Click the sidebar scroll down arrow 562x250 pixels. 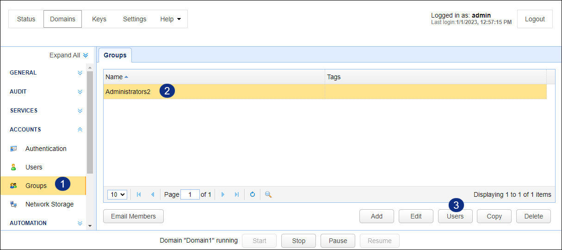90,226
